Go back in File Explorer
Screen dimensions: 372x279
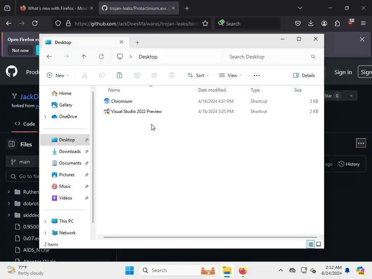tap(49, 57)
